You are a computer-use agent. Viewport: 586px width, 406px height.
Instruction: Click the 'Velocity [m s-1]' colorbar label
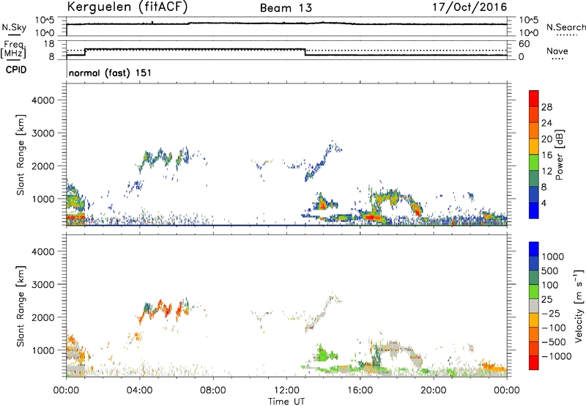tap(579, 306)
